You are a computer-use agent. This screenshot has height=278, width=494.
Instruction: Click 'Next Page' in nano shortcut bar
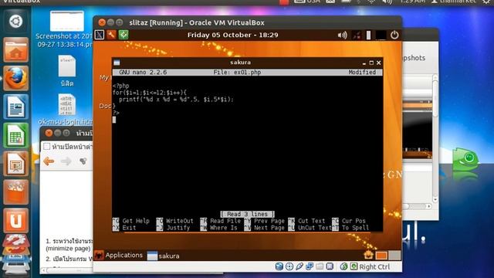tap(269, 228)
